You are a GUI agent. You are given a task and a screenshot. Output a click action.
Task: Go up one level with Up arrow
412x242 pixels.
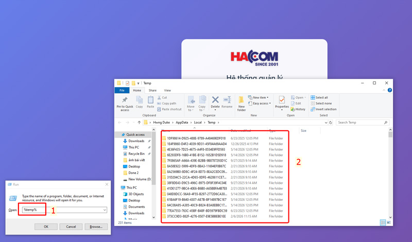pyautogui.click(x=139, y=123)
